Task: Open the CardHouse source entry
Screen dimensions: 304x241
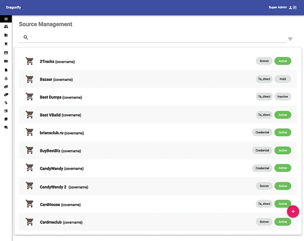Action: tap(158, 204)
